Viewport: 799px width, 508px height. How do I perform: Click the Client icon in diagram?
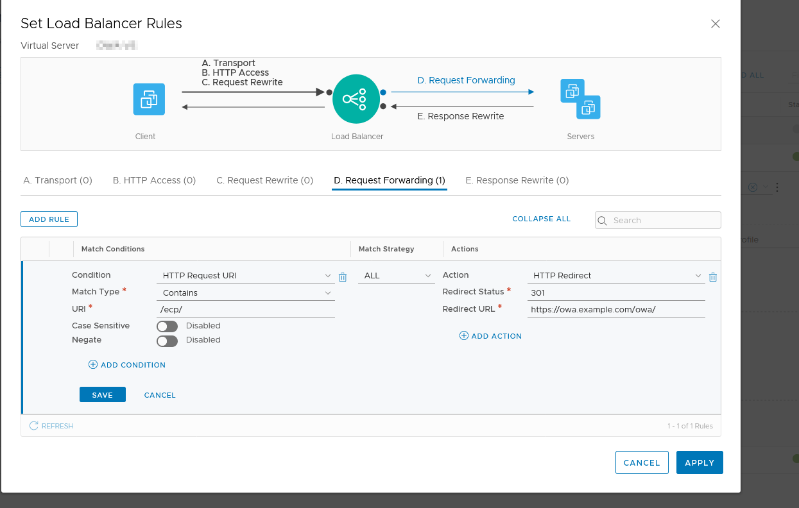(x=149, y=99)
